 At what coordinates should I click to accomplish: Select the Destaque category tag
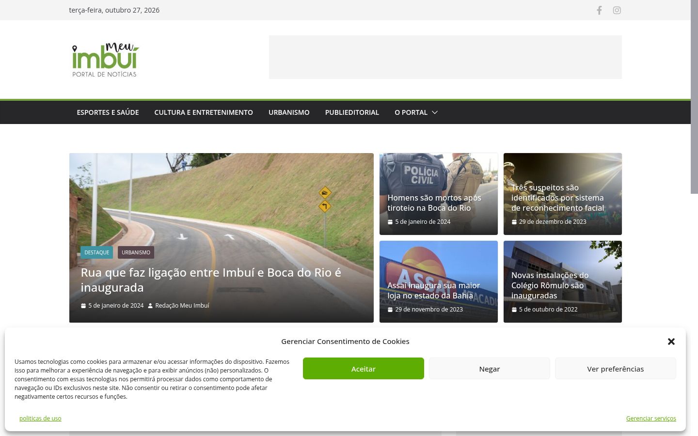tap(97, 252)
